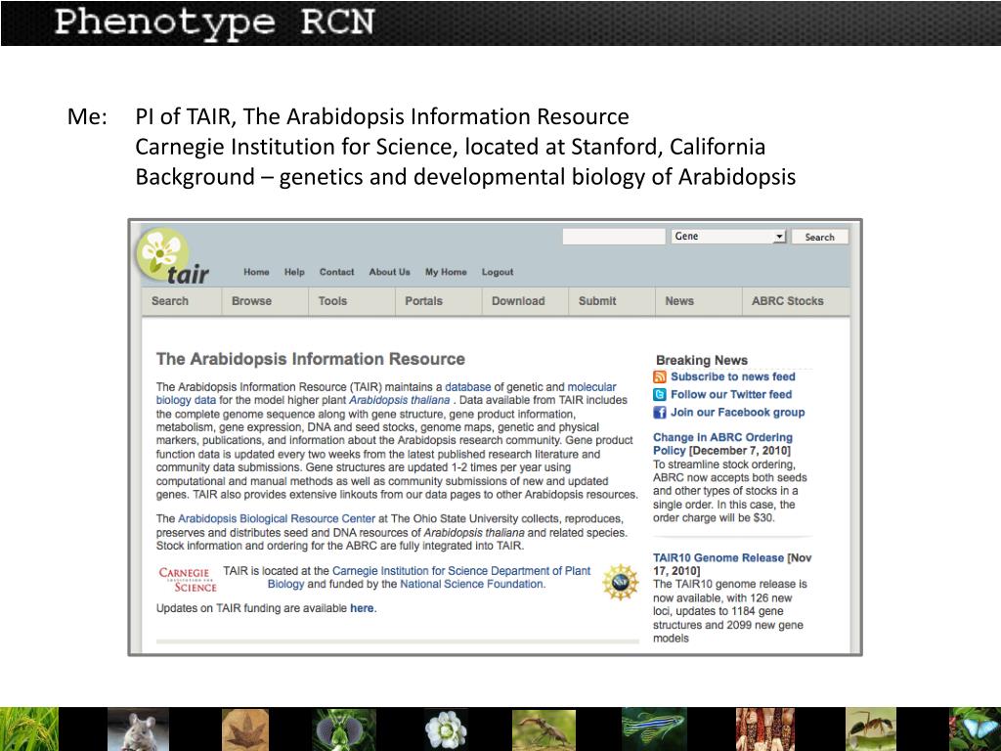Click the zebrafish thumbnail
The width and height of the screenshot is (1001, 751).
654,729
